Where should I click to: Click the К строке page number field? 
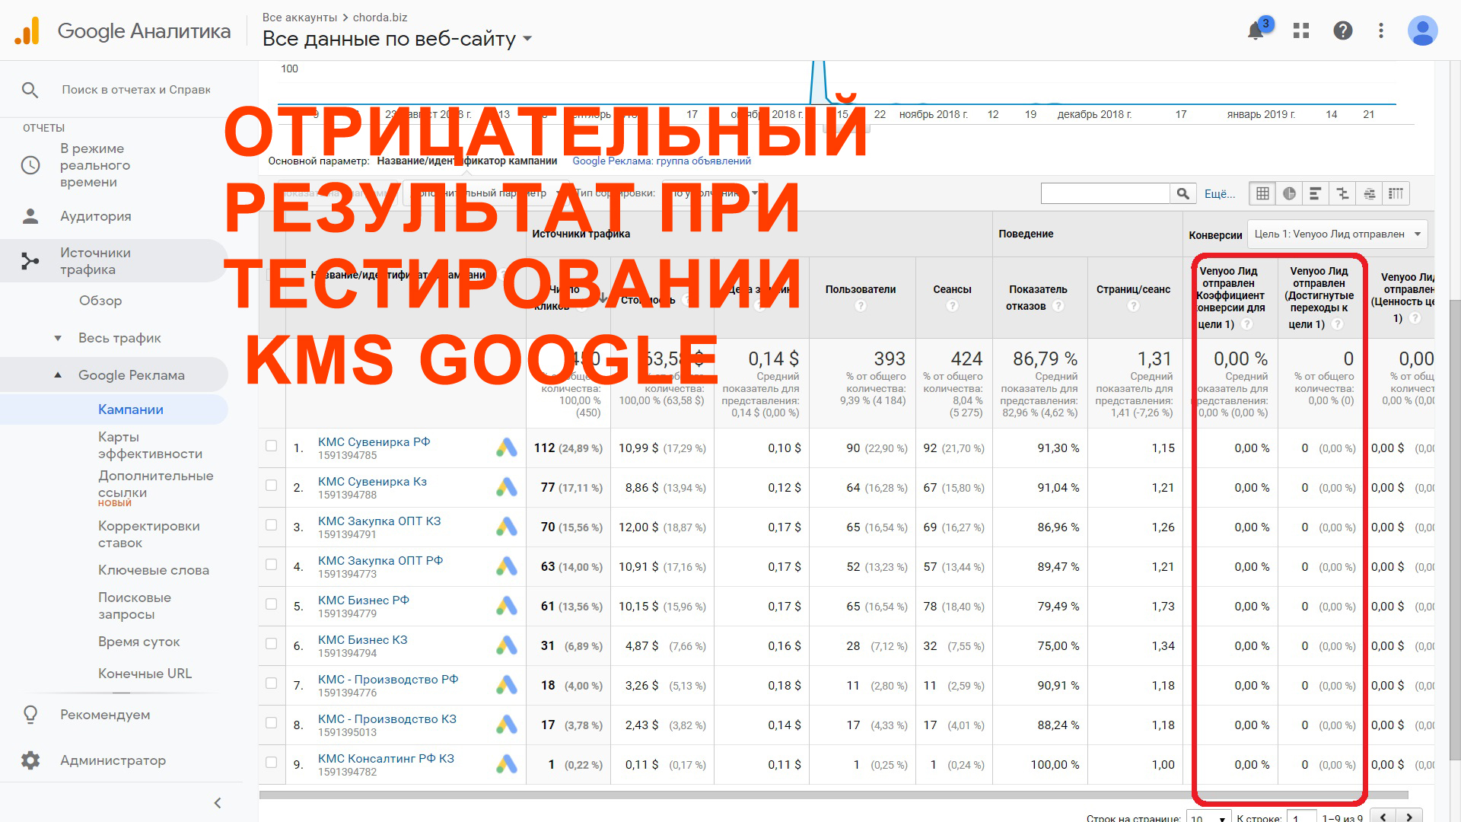1302,817
